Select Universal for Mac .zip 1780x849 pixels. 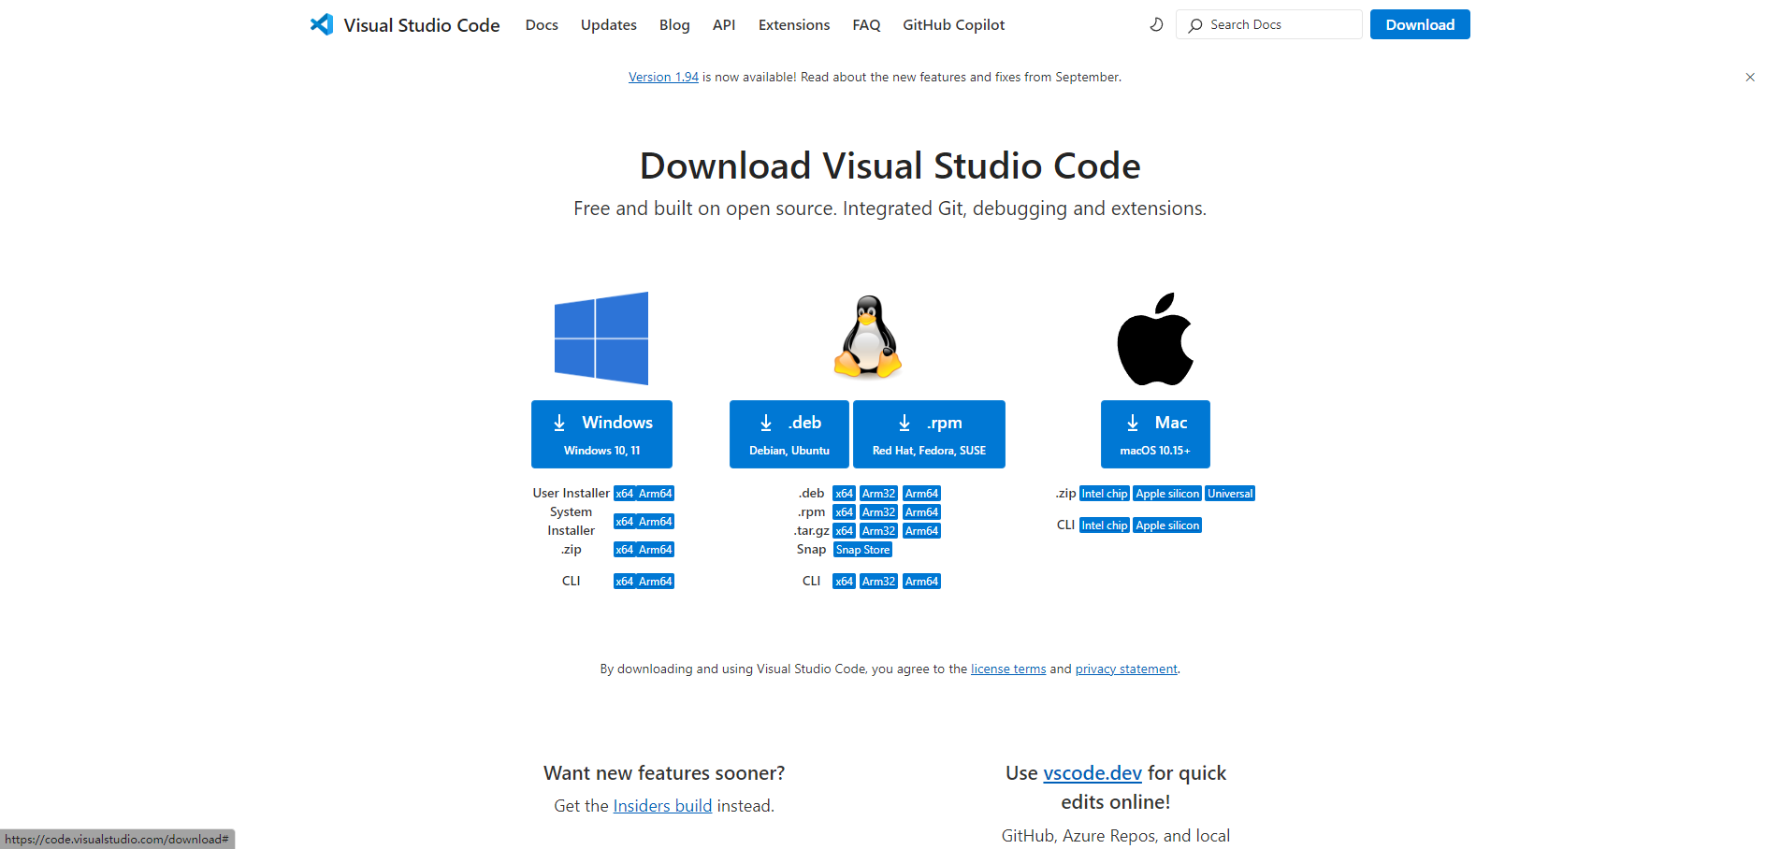(x=1230, y=494)
